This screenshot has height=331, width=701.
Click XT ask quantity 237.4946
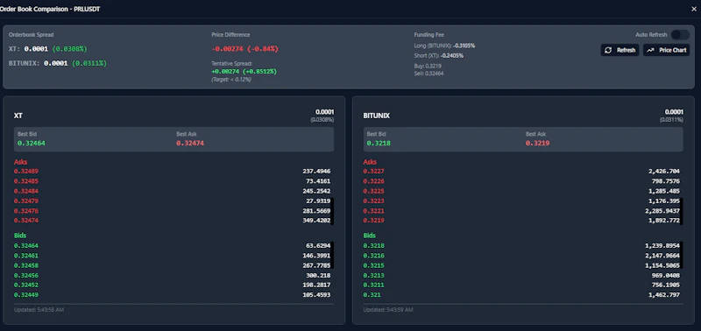(316, 171)
